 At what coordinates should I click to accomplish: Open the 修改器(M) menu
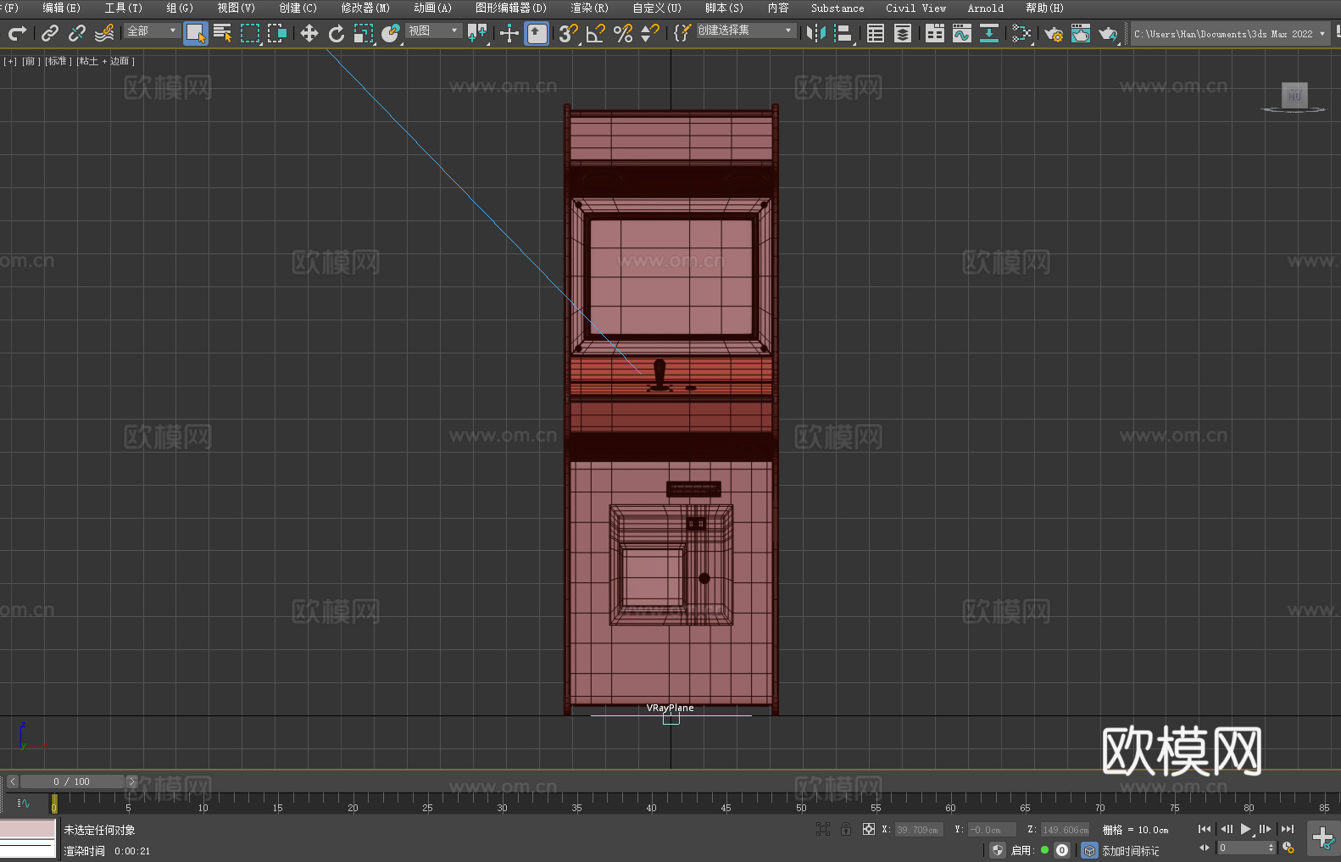[365, 8]
